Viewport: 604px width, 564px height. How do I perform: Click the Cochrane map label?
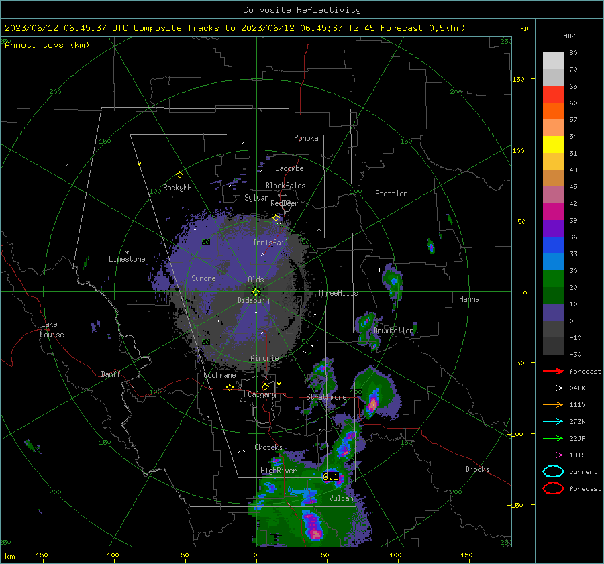219,375
